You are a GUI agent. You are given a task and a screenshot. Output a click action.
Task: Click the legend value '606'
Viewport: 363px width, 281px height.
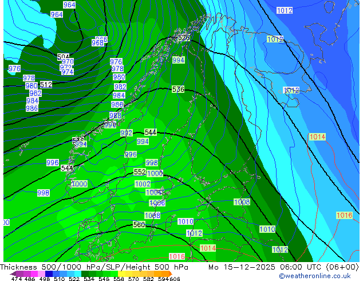tap(175, 279)
